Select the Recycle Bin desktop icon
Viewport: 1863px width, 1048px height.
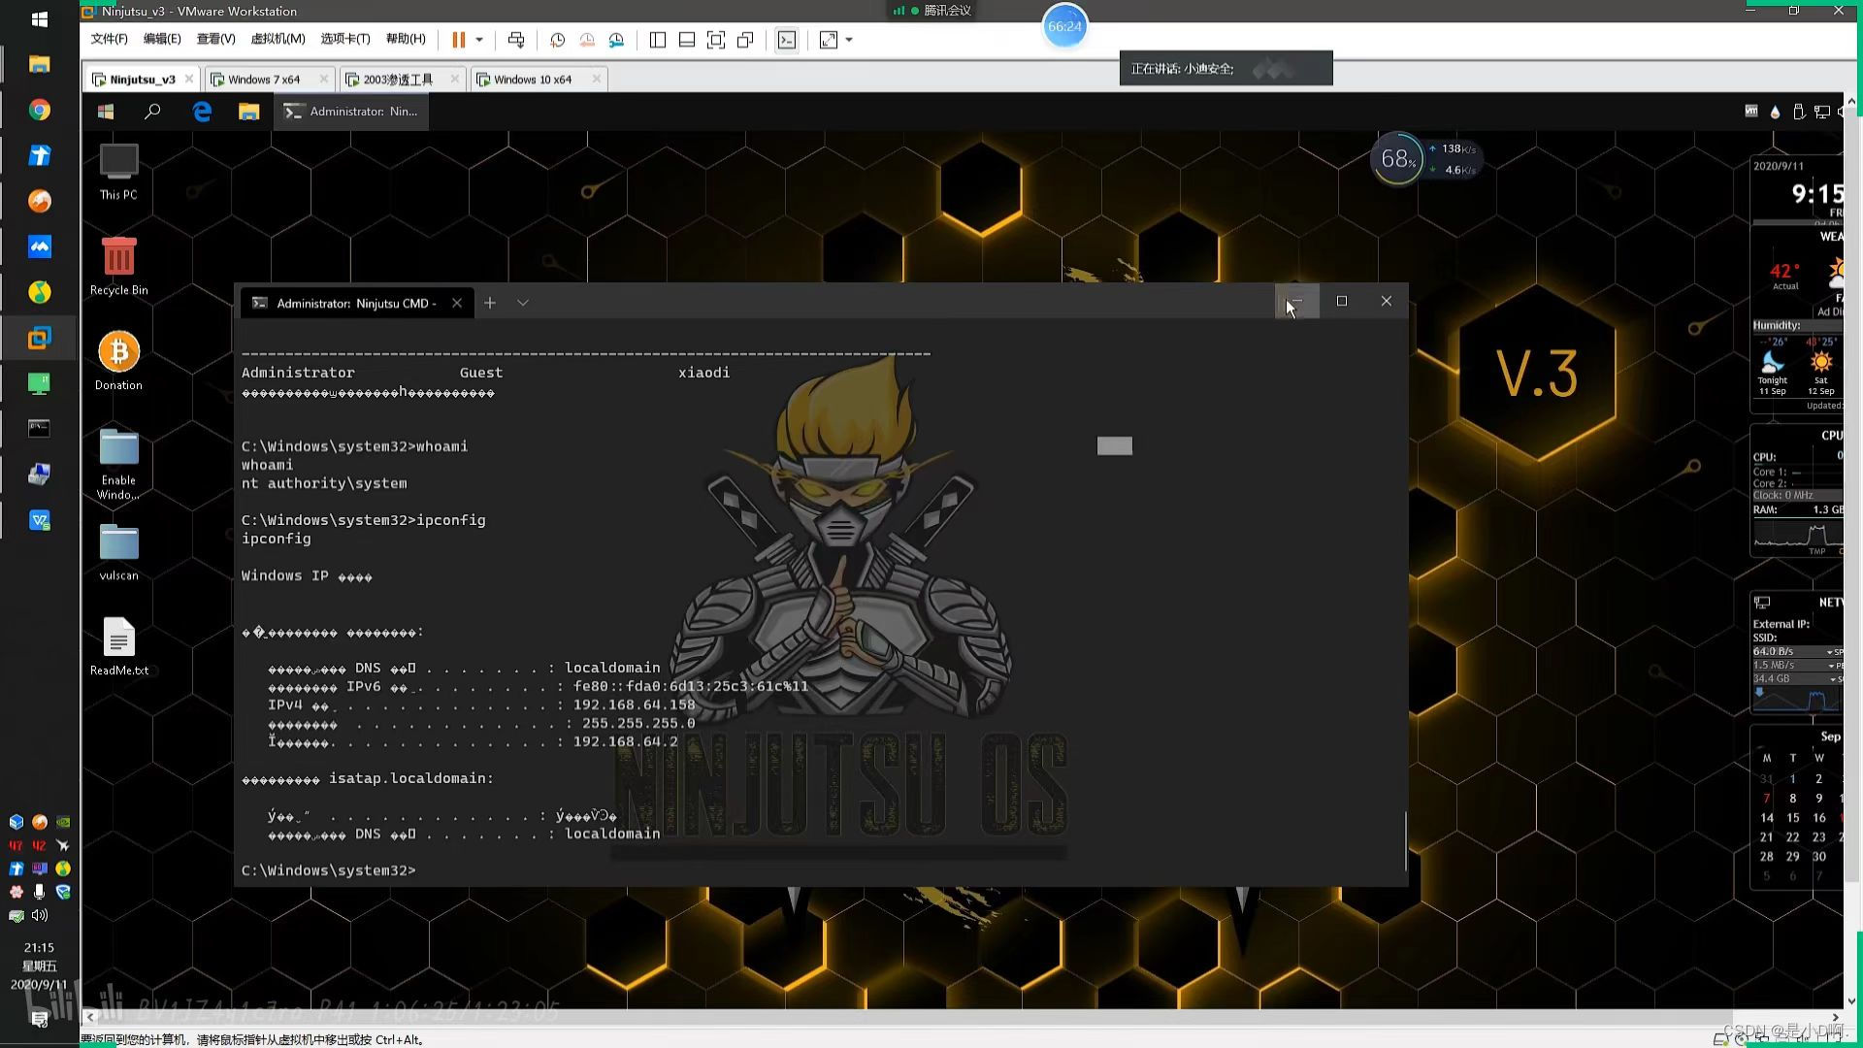click(118, 267)
